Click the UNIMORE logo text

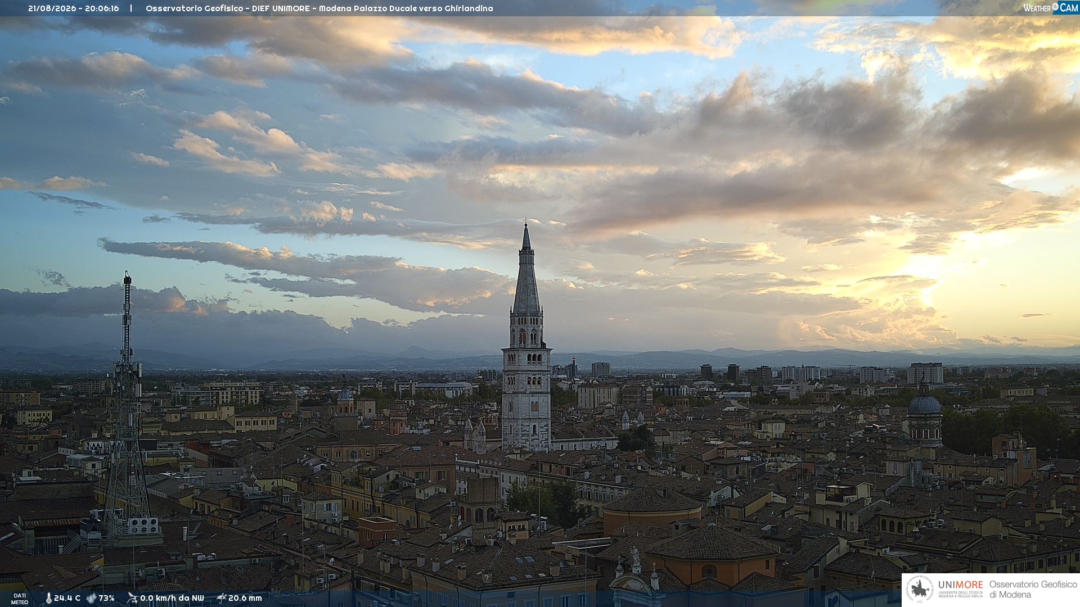[960, 585]
